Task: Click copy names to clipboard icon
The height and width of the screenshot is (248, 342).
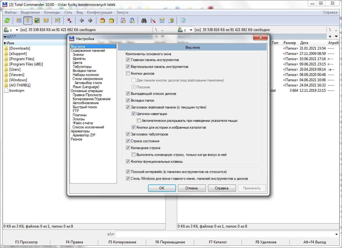Action: pyautogui.click(x=171, y=21)
